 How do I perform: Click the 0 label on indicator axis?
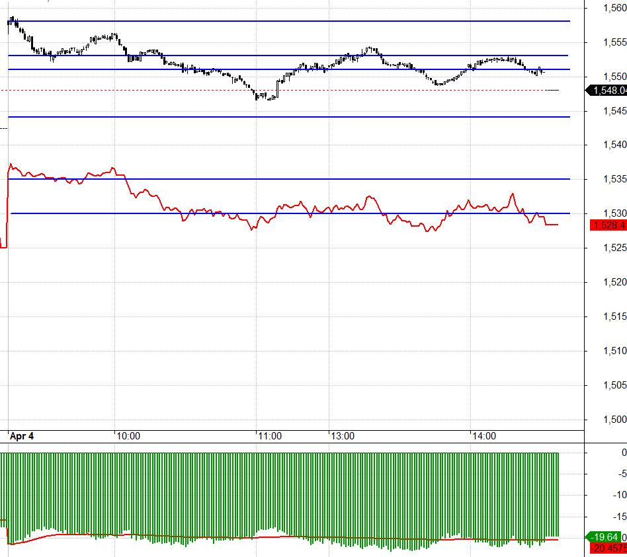pyautogui.click(x=623, y=453)
